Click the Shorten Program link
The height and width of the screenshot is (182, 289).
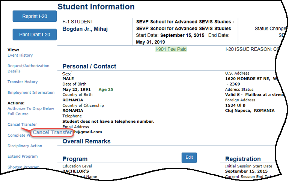(x=23, y=167)
